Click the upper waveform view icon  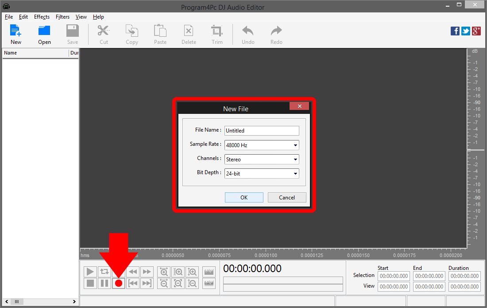coord(209,272)
